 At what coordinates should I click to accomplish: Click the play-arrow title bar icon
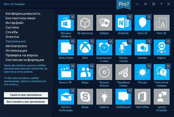[x=146, y=4]
